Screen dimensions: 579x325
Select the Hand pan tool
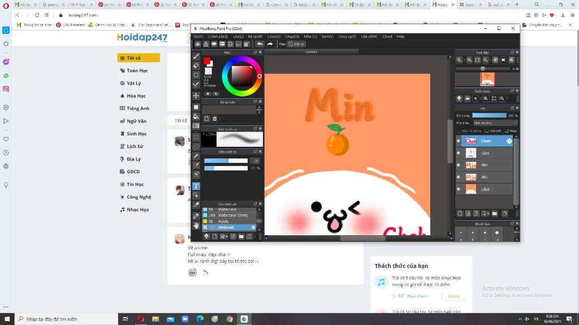[x=196, y=225]
